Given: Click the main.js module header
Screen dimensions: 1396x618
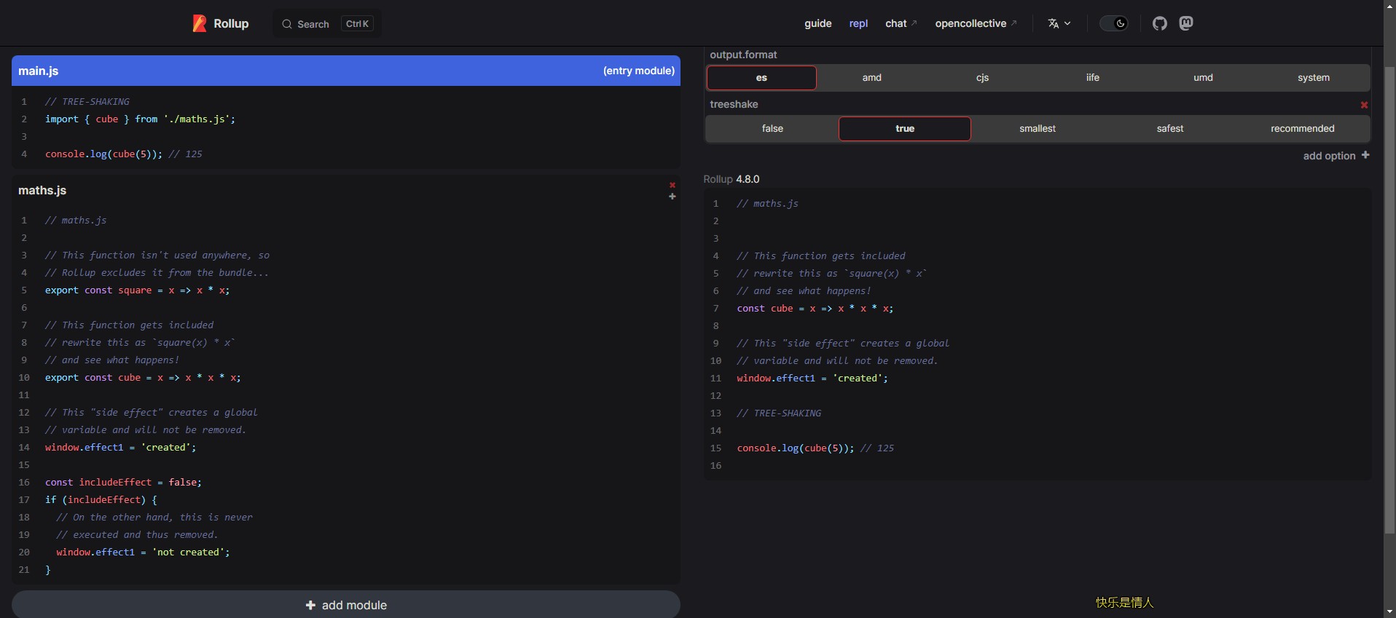Looking at the screenshot, I should pos(346,71).
